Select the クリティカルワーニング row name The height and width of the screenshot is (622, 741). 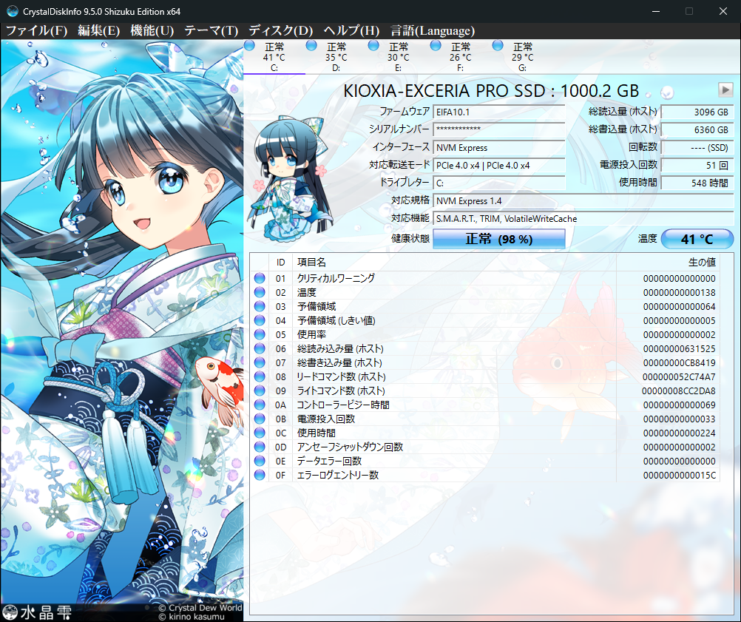(x=336, y=278)
